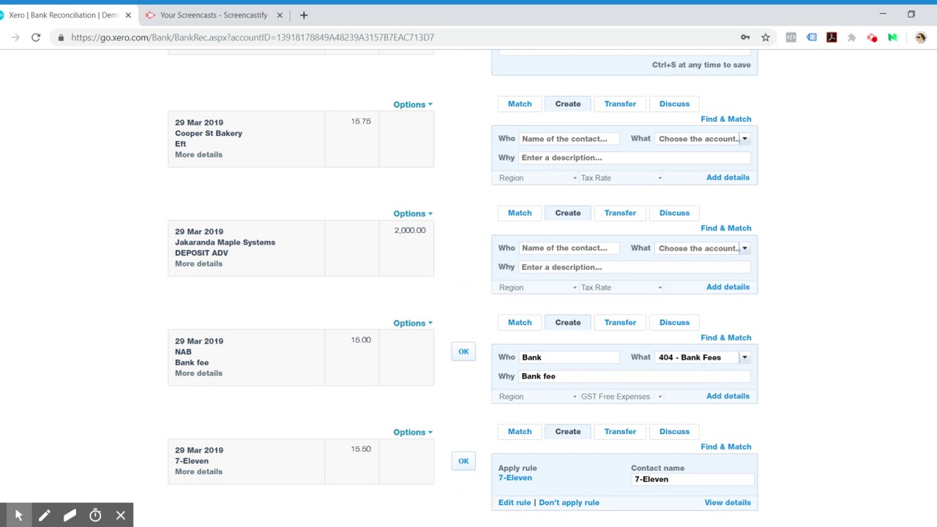Viewport: 937px width, 527px height.
Task: Close the Xero Bank Reconciliation tab
Action: tap(128, 15)
